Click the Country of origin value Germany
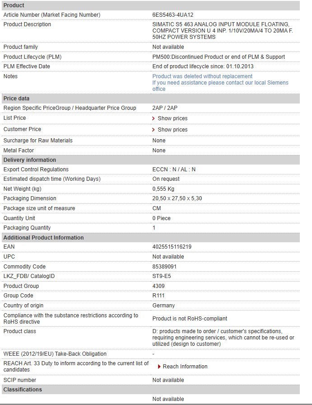312x405 pixels. 163,306
